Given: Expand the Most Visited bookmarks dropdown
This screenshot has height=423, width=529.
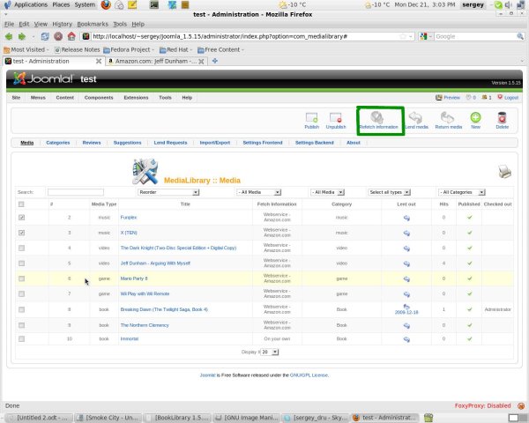Looking at the screenshot, I should pyautogui.click(x=26, y=49).
